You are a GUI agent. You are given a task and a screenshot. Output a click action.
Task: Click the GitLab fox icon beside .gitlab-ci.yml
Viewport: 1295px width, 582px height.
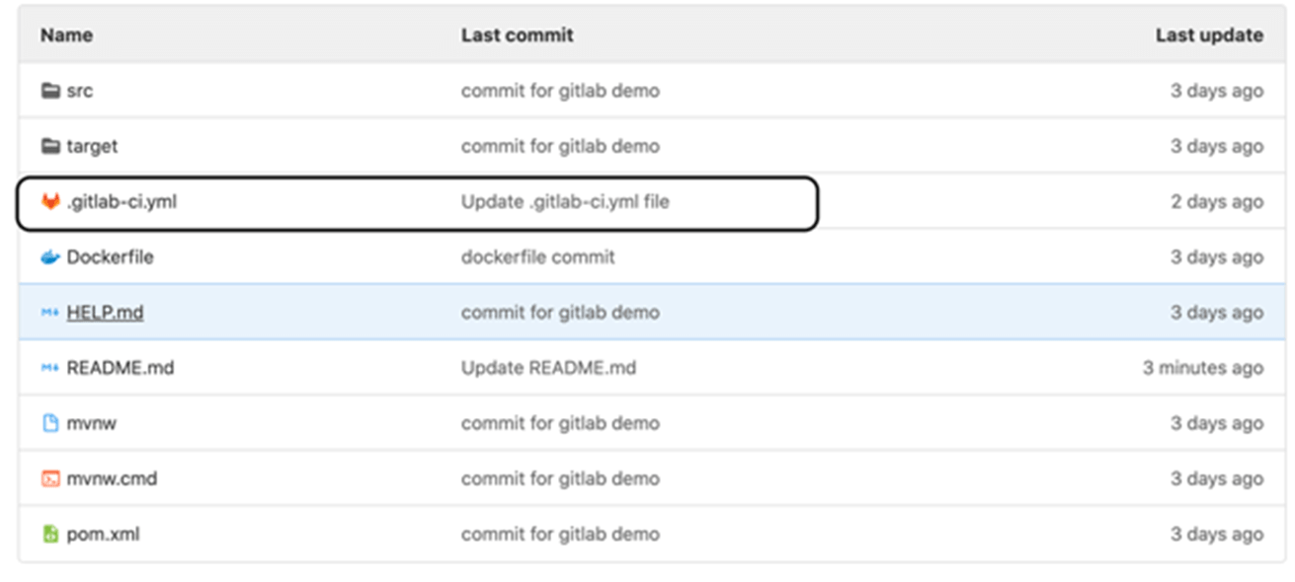[50, 201]
